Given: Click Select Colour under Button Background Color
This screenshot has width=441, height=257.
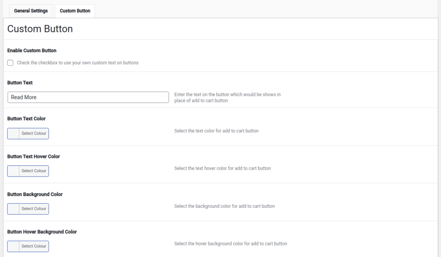Looking at the screenshot, I should [34, 209].
